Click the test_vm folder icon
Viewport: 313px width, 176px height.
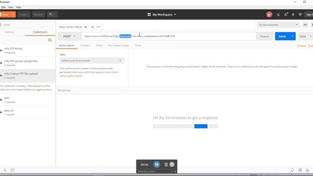coord(1,112)
